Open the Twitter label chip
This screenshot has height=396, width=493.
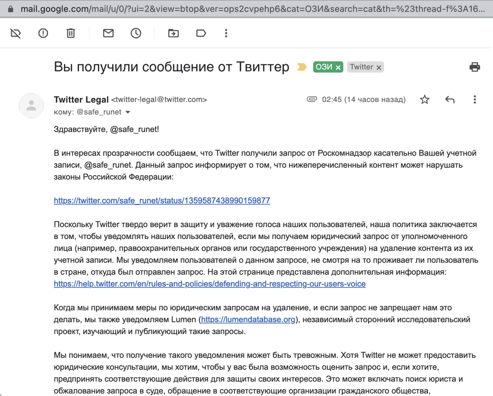[x=361, y=67]
